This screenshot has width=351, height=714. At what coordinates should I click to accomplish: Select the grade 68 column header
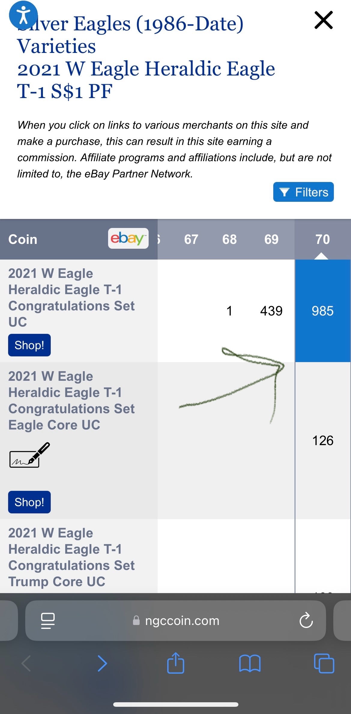click(229, 239)
